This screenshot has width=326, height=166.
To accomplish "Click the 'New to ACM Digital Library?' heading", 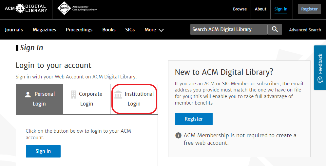I will coord(224,72).
